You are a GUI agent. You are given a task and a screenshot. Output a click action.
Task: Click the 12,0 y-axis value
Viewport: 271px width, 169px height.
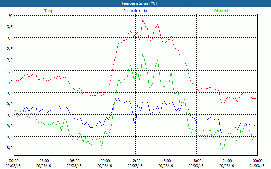coord(8,60)
